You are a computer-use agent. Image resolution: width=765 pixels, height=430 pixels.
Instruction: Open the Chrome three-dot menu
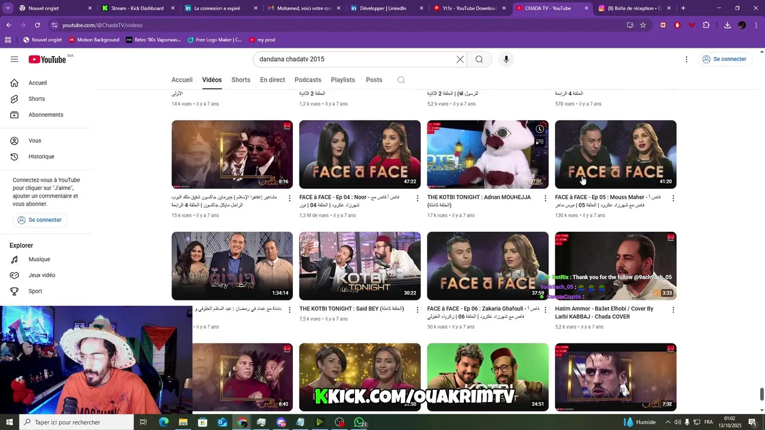pyautogui.click(x=757, y=25)
